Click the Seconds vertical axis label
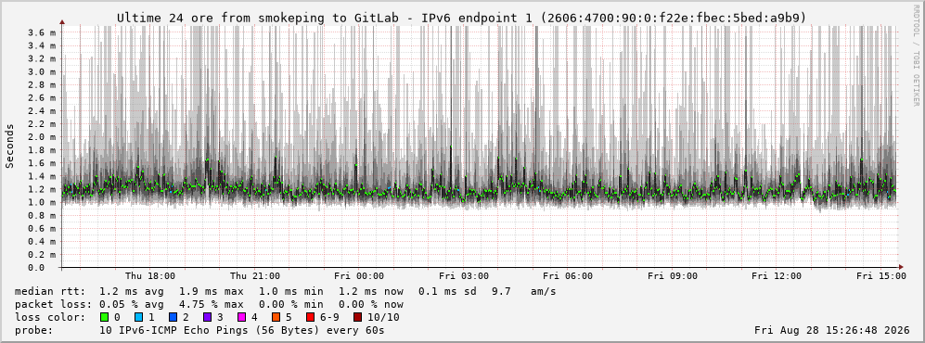Image resolution: width=925 pixels, height=343 pixels. [10, 146]
